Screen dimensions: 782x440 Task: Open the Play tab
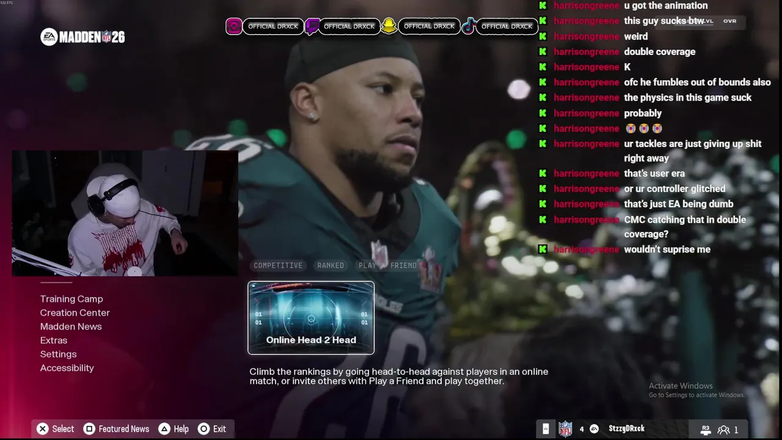(x=368, y=265)
